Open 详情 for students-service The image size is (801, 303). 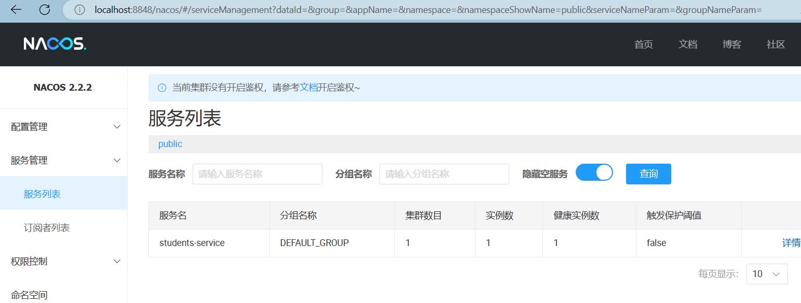tap(791, 242)
